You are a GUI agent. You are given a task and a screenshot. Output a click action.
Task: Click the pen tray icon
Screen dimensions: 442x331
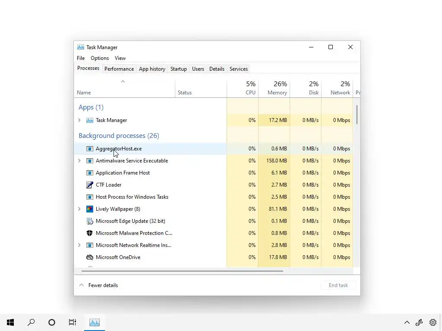click(419, 322)
